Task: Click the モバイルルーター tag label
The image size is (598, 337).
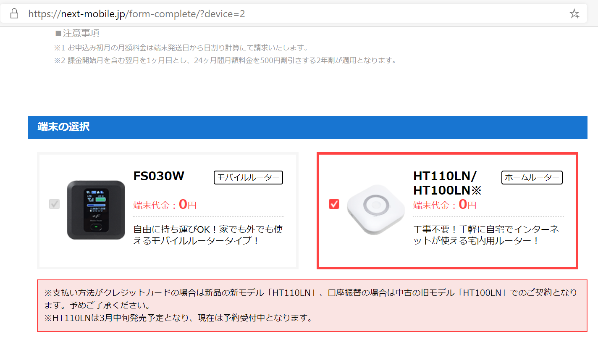Action: point(249,177)
